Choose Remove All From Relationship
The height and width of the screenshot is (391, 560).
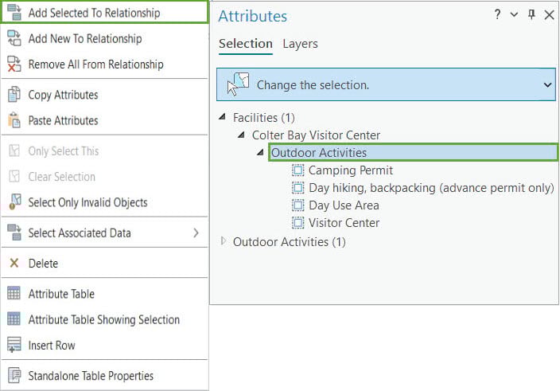[x=104, y=64]
